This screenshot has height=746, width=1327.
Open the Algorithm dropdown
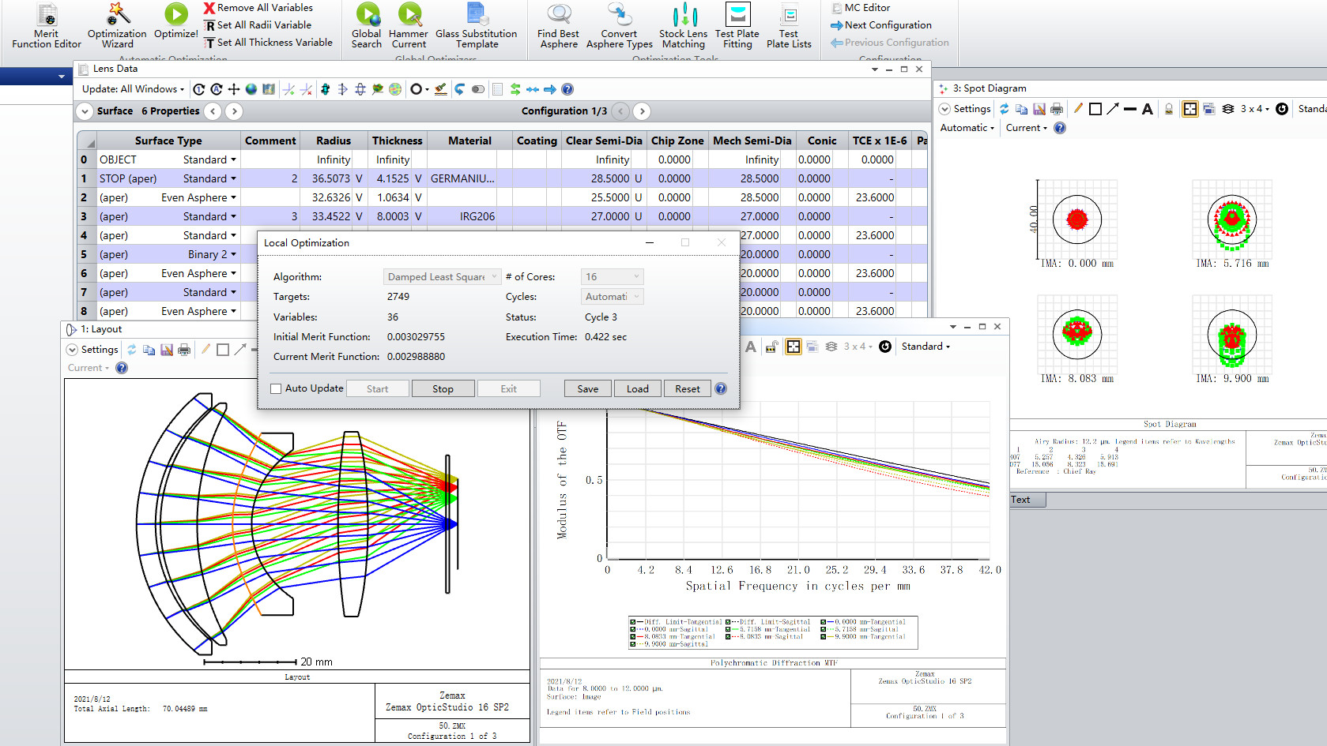coord(442,276)
